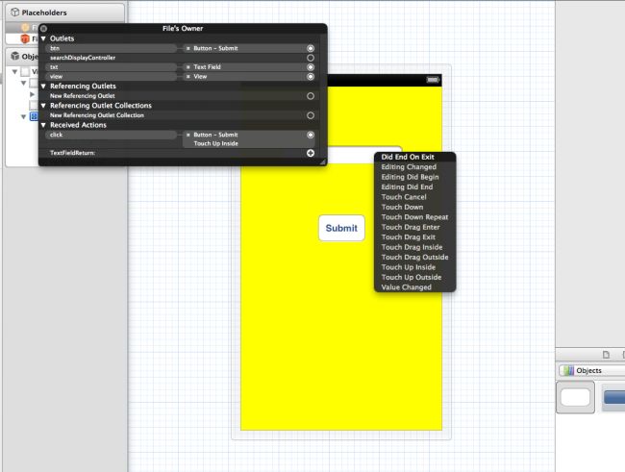Choose Touch Drag Inside event
The width and height of the screenshot is (625, 472).
(x=415, y=247)
